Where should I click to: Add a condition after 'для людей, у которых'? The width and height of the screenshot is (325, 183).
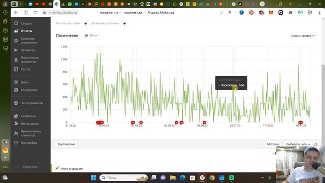pyautogui.click(x=124, y=24)
